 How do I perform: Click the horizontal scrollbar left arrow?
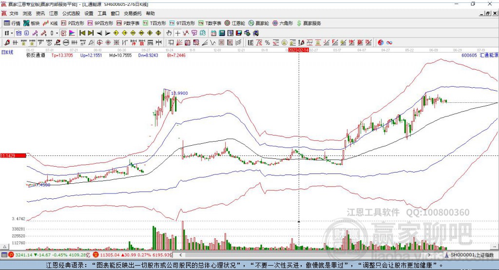click(x=180, y=255)
